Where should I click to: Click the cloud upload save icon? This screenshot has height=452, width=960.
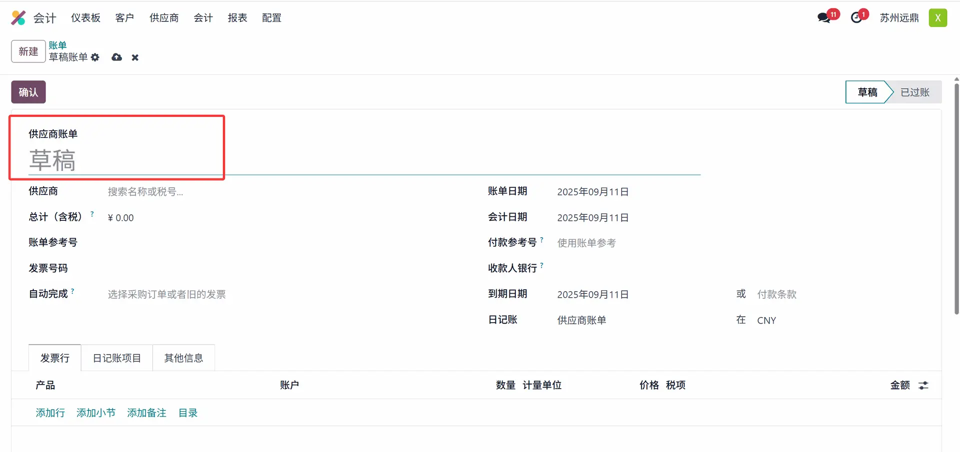(x=116, y=57)
